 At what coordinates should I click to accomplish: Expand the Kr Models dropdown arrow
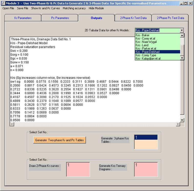pos(182,30)
